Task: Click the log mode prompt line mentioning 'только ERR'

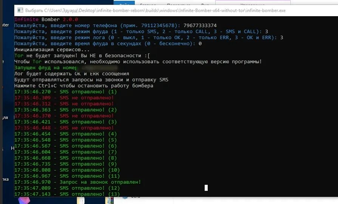Action: click(x=149, y=38)
